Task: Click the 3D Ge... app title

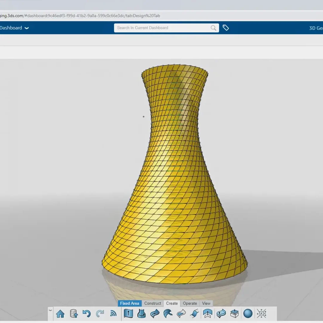Action: [316, 28]
